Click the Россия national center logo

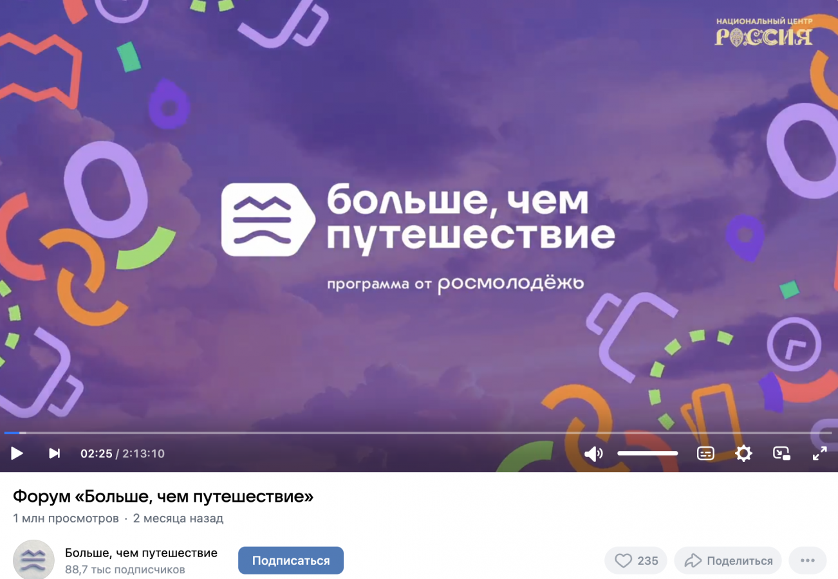pyautogui.click(x=764, y=33)
